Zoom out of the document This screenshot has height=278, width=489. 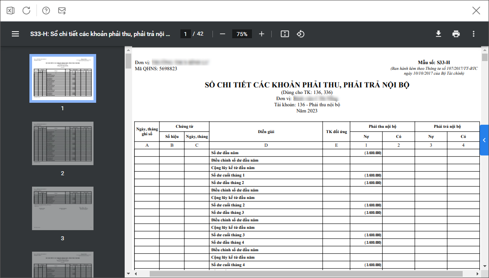(x=223, y=33)
